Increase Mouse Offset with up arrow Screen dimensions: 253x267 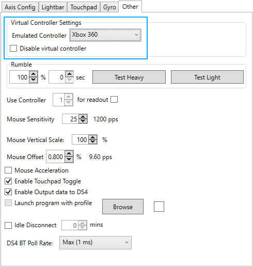69,153
